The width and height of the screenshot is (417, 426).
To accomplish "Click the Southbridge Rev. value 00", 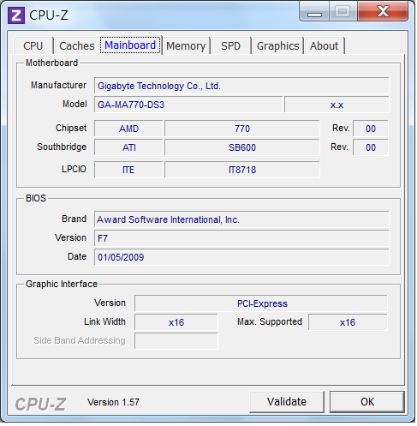I will [371, 147].
